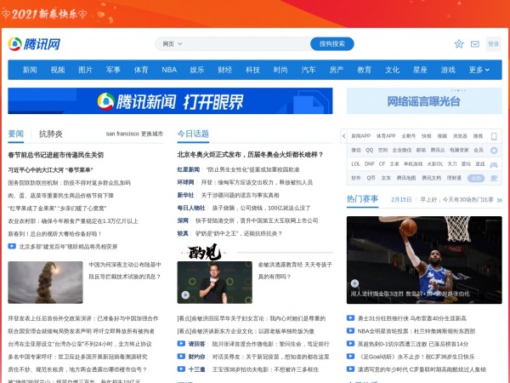
Task: Open the 网络谣言曝光台 banner
Action: (x=424, y=101)
